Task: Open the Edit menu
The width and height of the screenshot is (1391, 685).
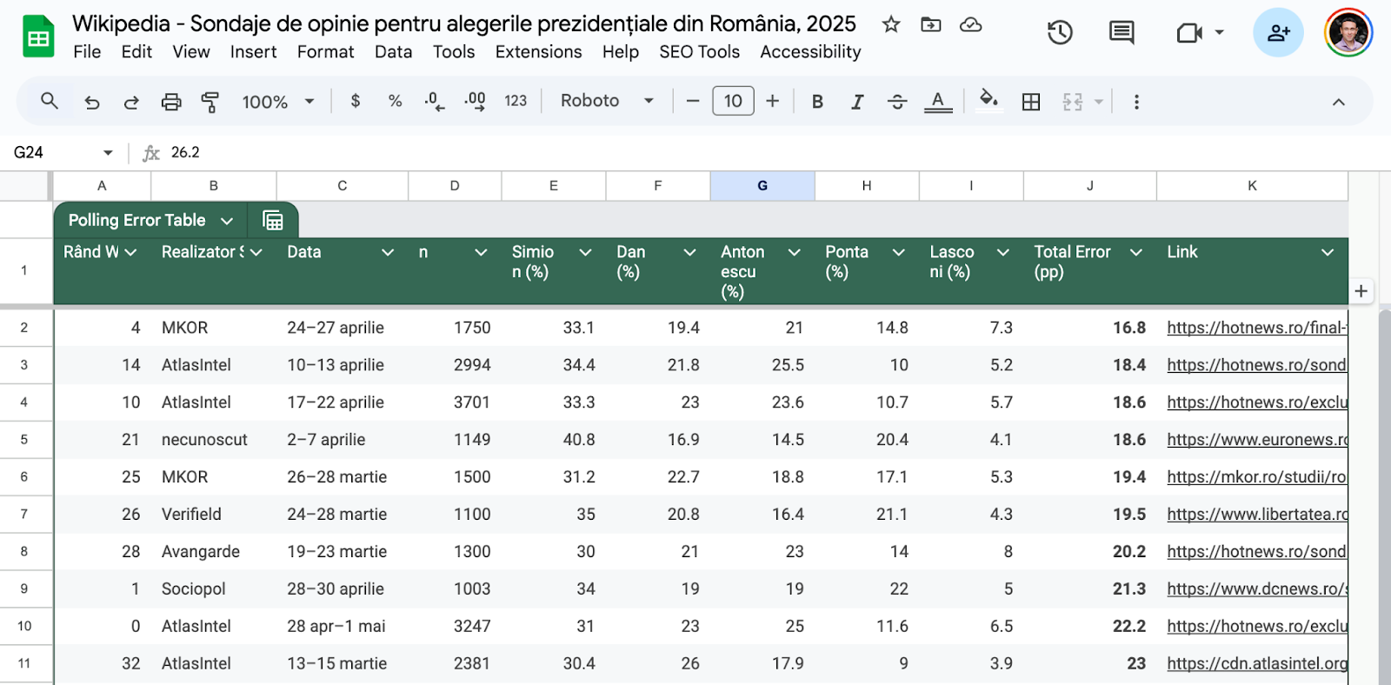Action: point(136,52)
